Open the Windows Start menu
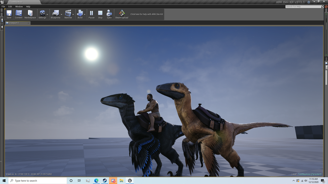 (4, 181)
